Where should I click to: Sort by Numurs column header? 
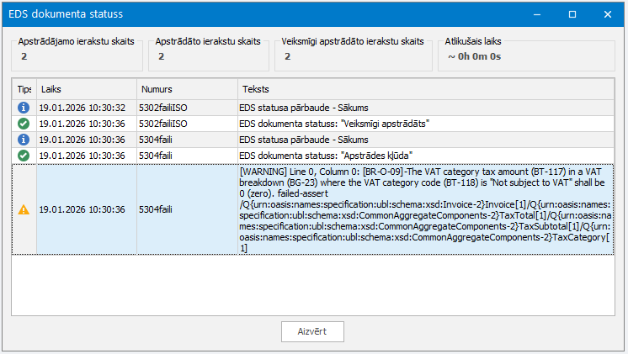187,89
